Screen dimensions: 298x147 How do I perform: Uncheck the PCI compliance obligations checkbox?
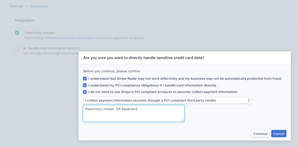pyautogui.click(x=85, y=85)
